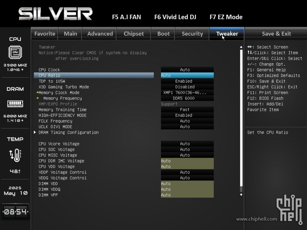Click star marker beside Memory Frequency
The height and width of the screenshot is (230, 307).
pyautogui.click(x=38, y=98)
